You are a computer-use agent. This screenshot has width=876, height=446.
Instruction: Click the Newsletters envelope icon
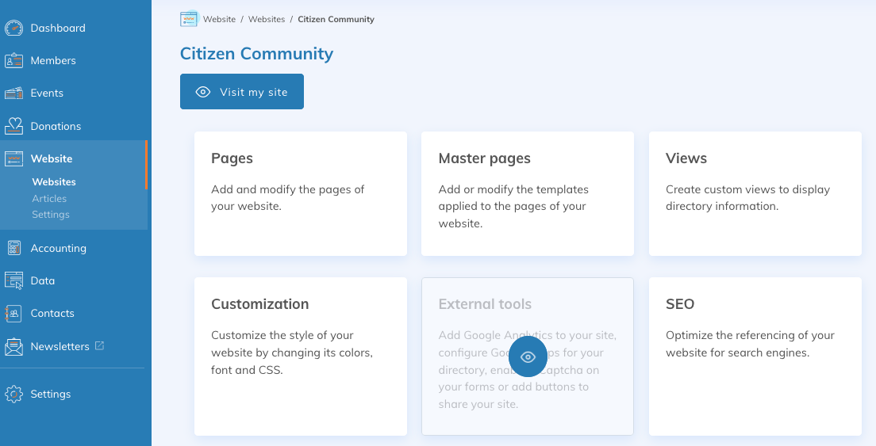coord(14,347)
